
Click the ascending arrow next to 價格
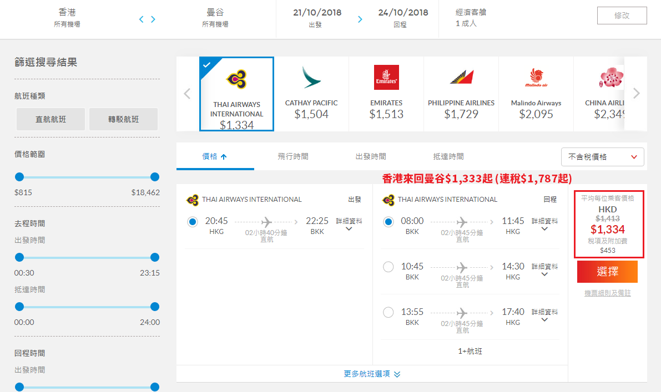tap(224, 156)
